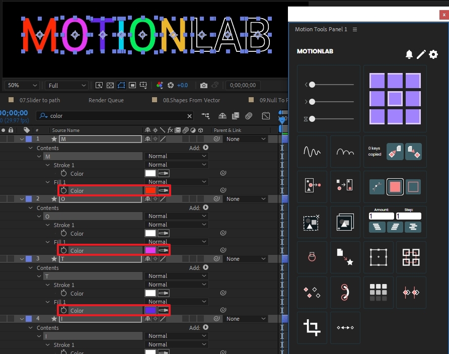Toggle transparency grid in viewer

click(110, 85)
